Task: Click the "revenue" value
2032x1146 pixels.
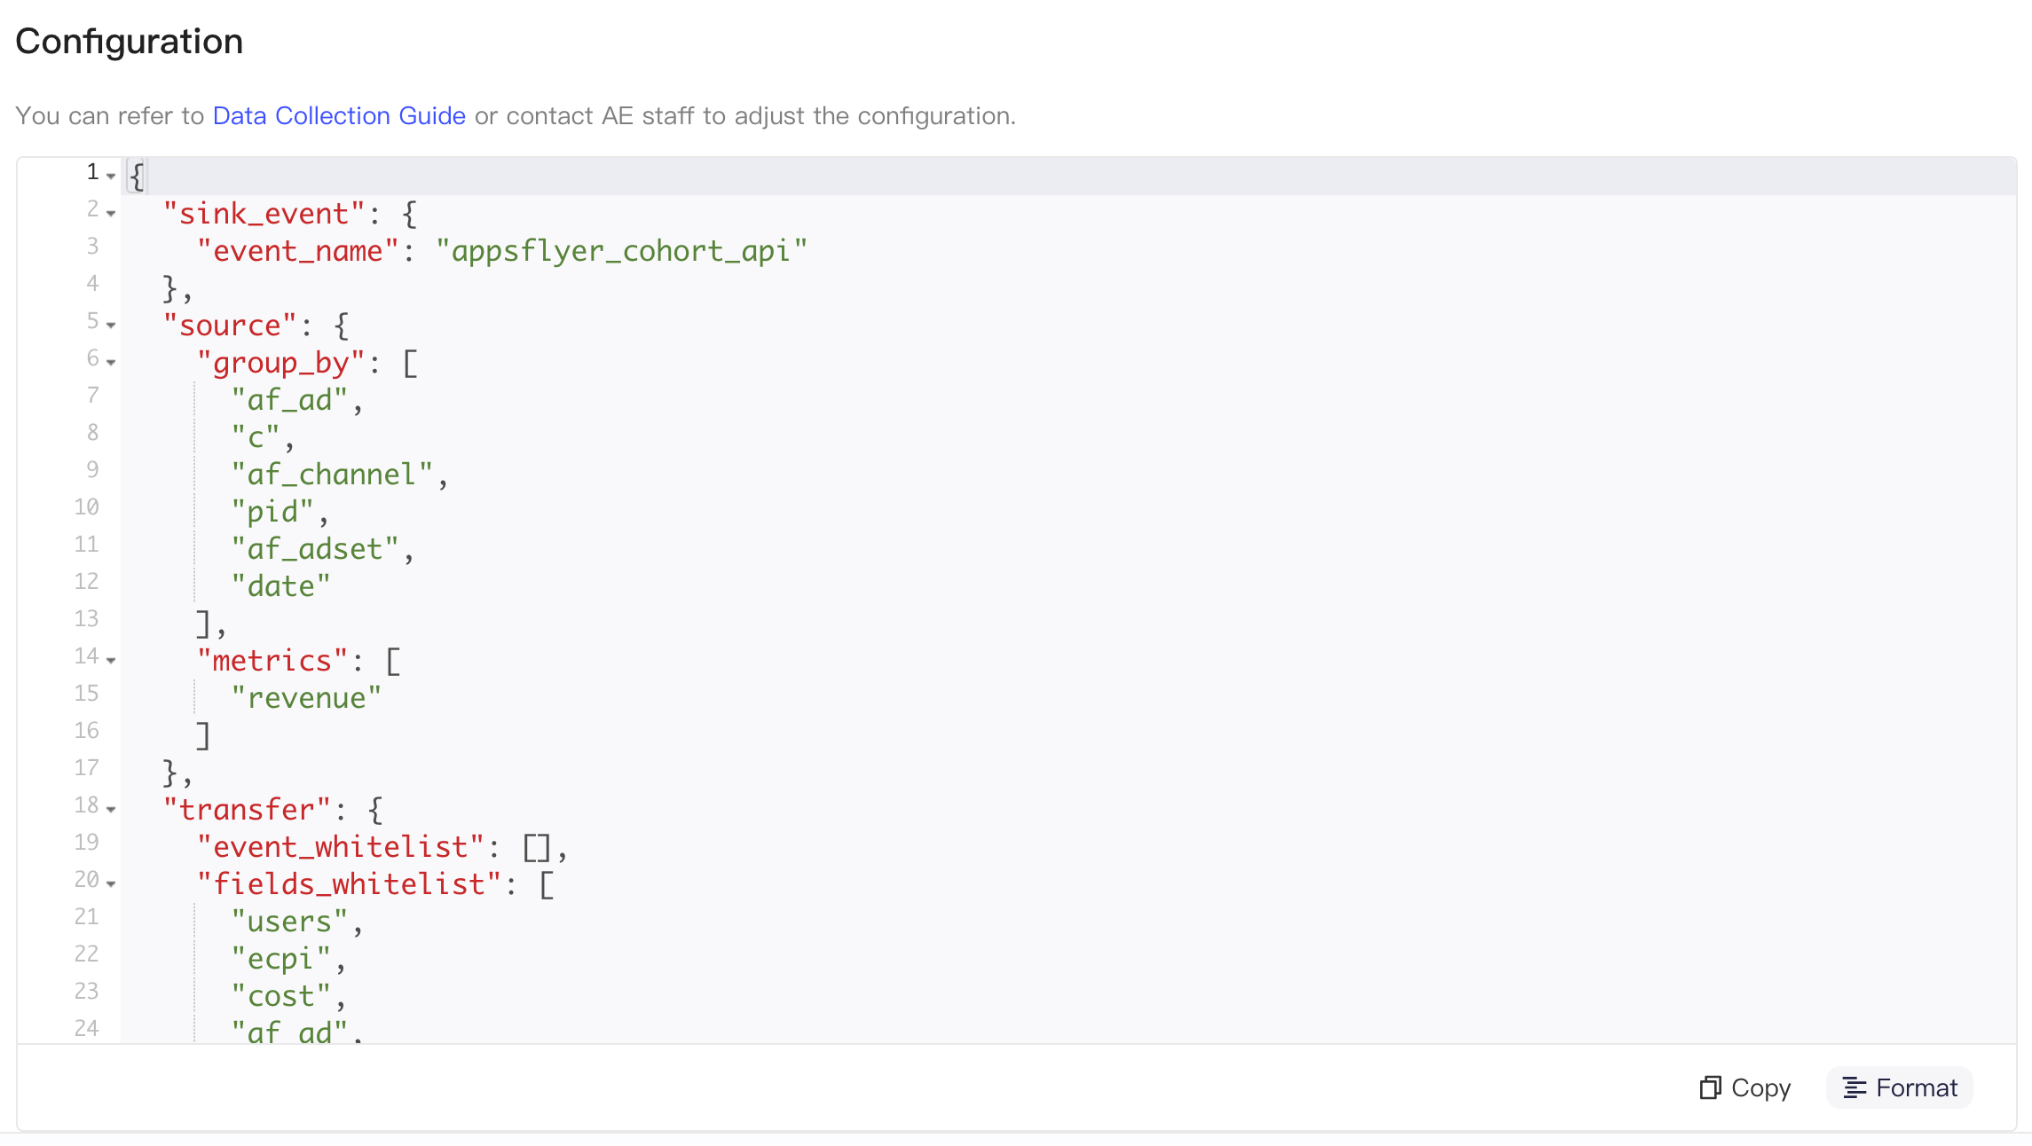Action: 306,698
